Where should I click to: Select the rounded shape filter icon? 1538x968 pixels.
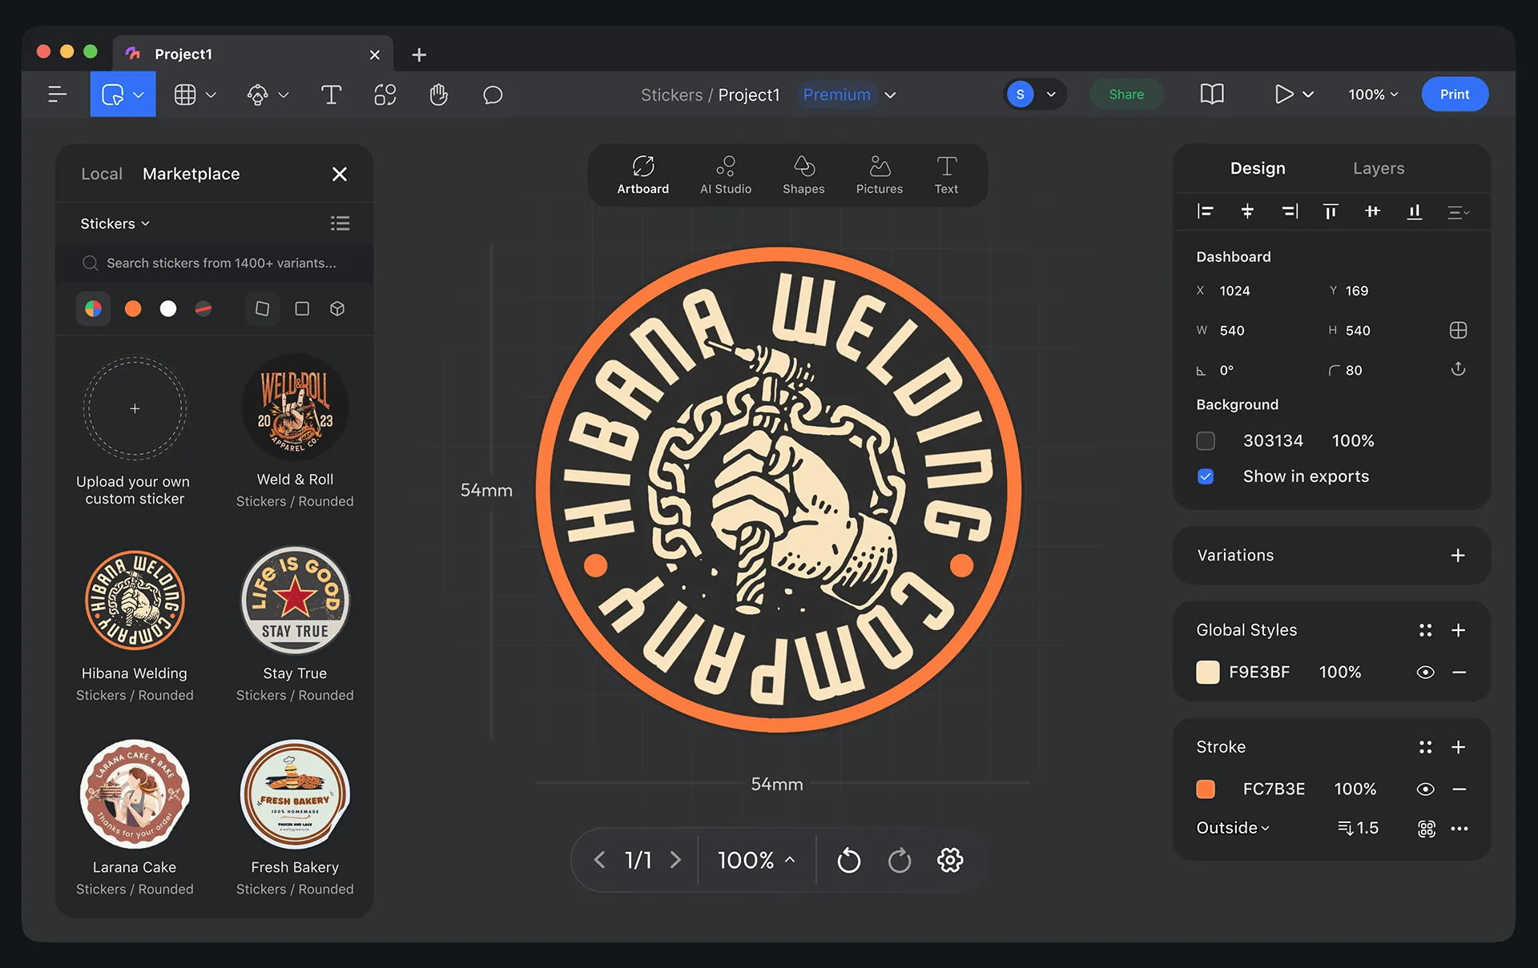click(x=262, y=308)
